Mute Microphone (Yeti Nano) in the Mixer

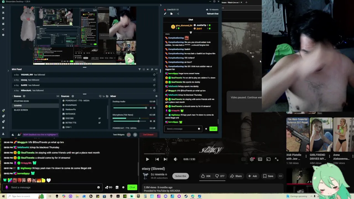point(151,121)
